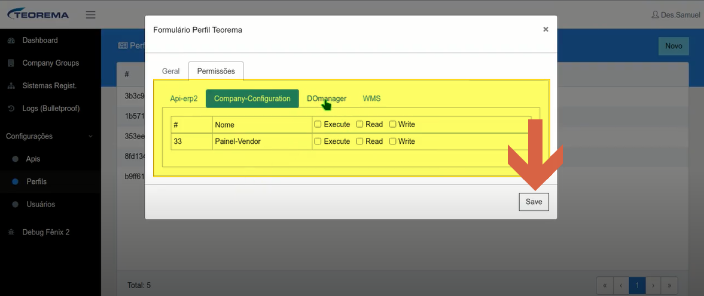Click the Novo button

coord(673,46)
